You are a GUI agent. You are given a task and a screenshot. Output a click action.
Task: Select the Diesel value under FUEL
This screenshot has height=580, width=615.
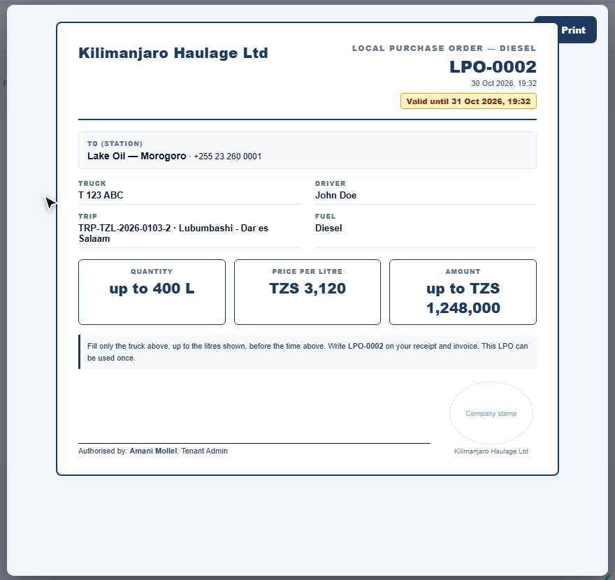point(328,229)
